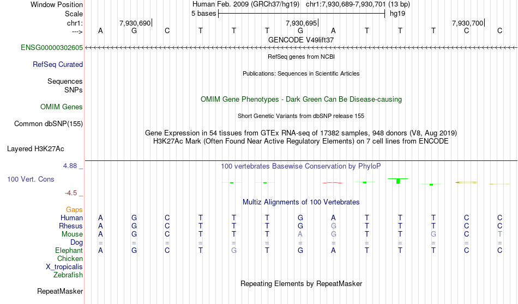Click Publications: Sequences in Scientific Articles title
518x304 pixels.
pyautogui.click(x=301, y=73)
